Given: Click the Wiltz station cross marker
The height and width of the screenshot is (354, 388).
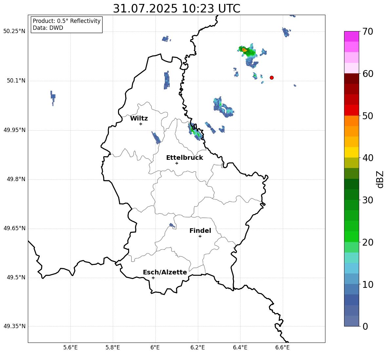Looking at the screenshot, I should pos(141,124).
